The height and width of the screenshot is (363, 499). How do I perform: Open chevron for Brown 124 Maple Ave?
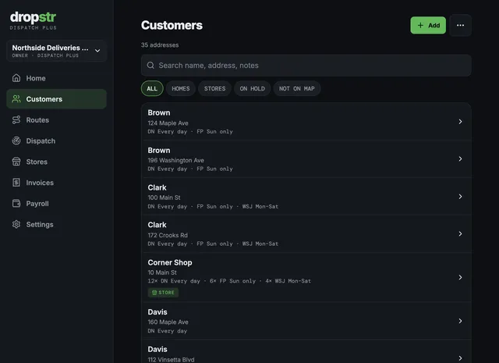(x=460, y=122)
